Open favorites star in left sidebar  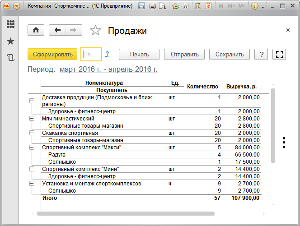tap(10, 41)
